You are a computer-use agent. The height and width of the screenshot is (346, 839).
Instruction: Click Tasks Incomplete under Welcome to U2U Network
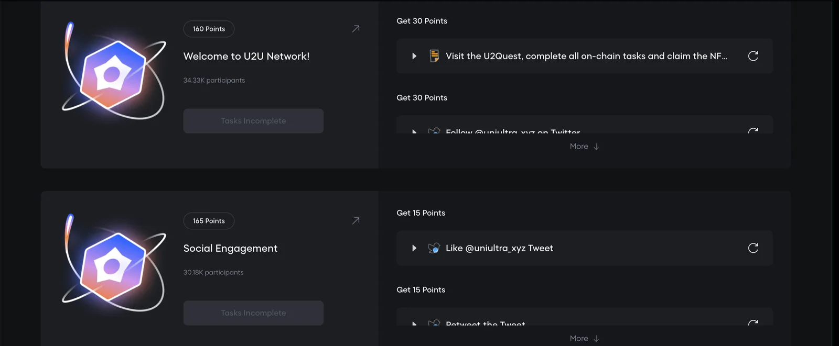tap(253, 121)
